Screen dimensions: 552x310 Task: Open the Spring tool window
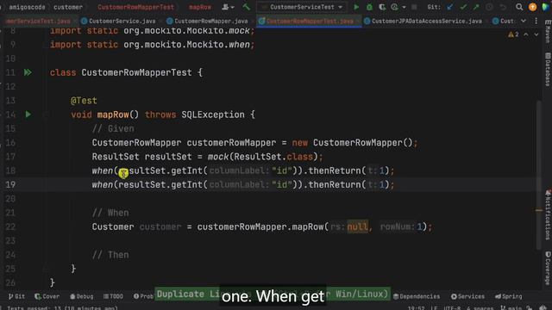point(509,296)
